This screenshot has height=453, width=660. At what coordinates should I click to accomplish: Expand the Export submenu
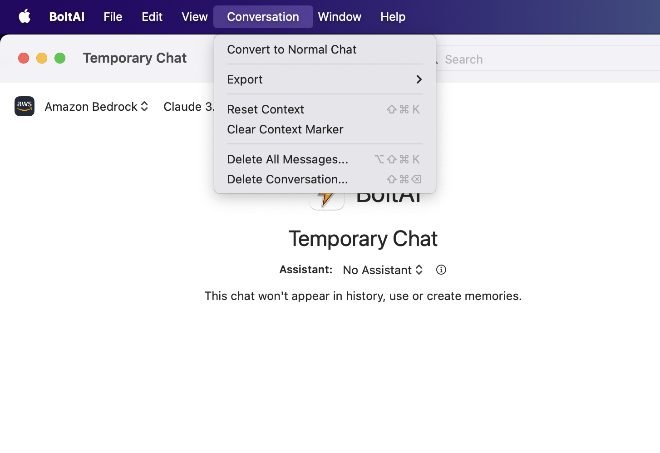pos(325,79)
